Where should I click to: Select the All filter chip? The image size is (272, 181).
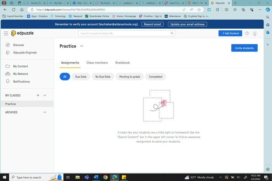point(65,77)
